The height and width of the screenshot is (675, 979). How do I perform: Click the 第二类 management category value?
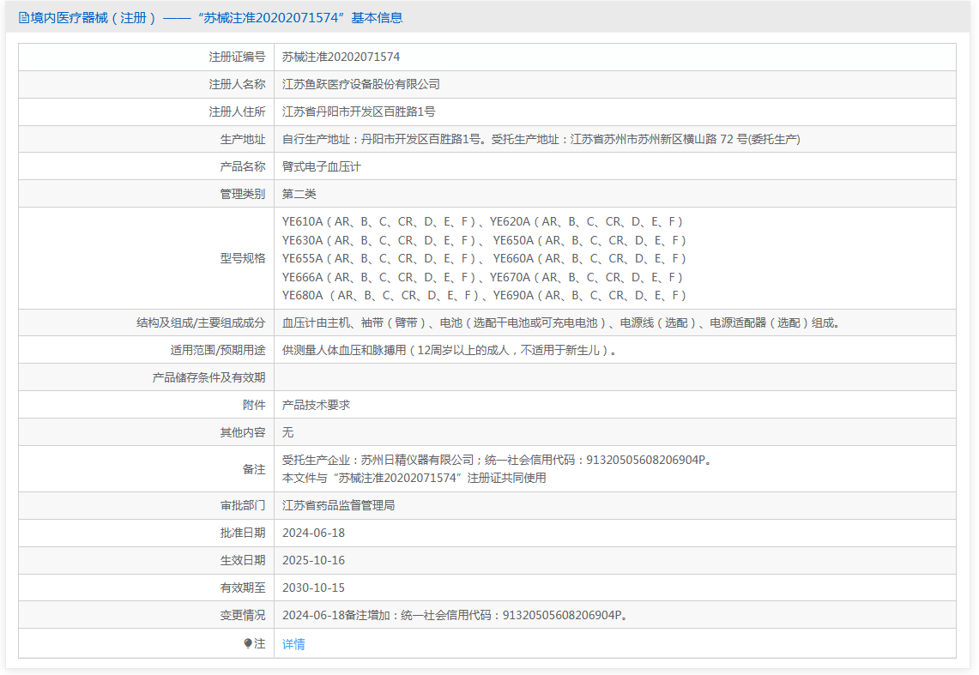click(299, 194)
